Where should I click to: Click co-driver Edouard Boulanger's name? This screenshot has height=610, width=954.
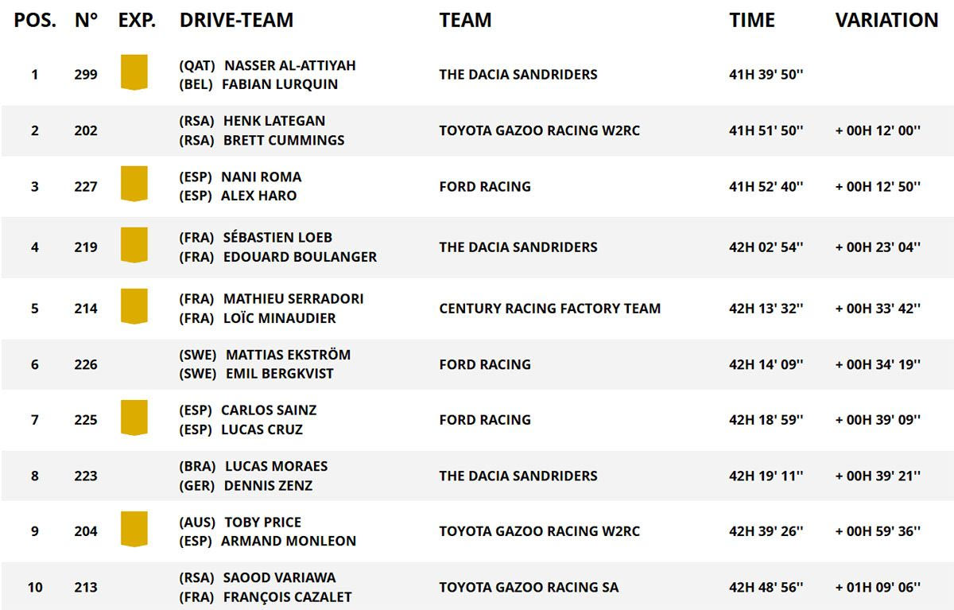click(300, 257)
